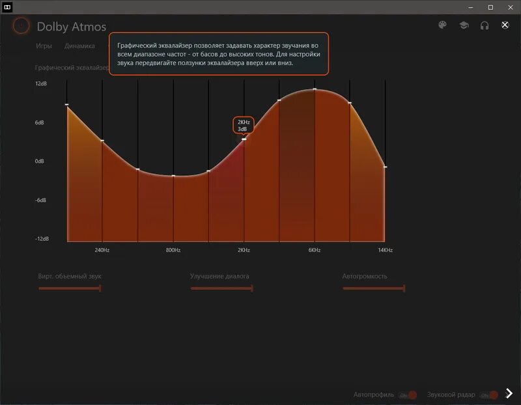The width and height of the screenshot is (521, 405).
Task: Close the tutorial with the circled X icon
Action: [505, 25]
